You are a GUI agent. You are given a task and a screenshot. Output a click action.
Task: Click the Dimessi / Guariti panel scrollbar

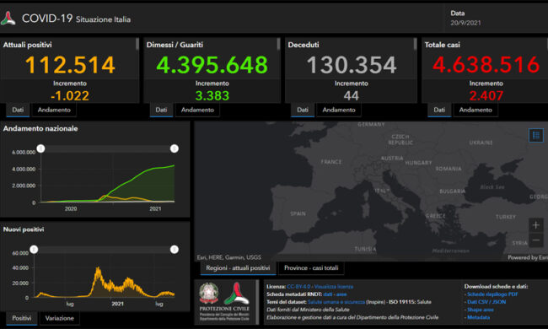278,44
